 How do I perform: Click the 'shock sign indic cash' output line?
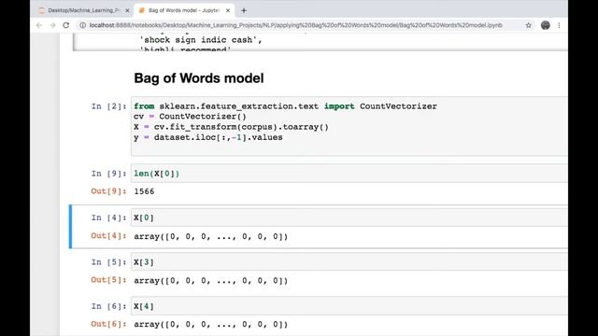click(x=201, y=39)
